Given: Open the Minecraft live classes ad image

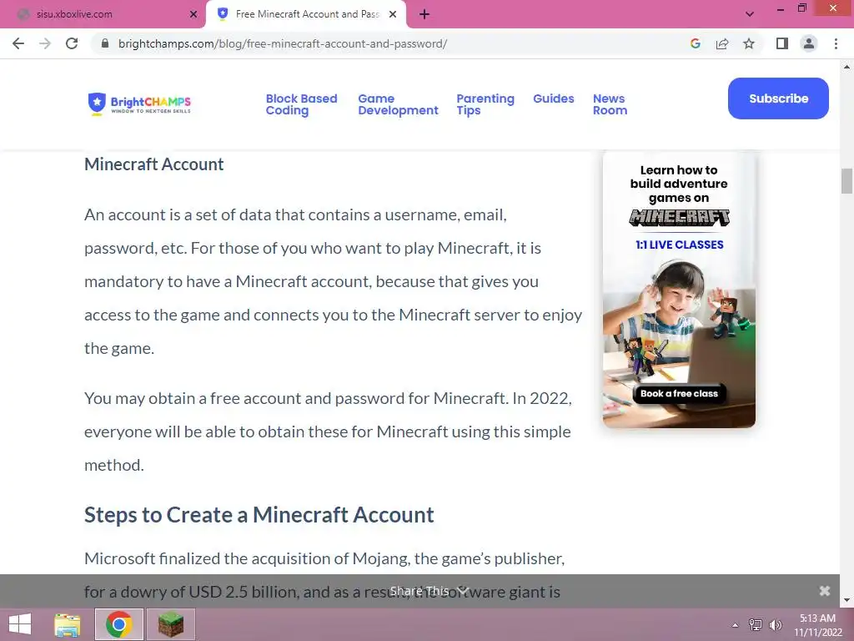Looking at the screenshot, I should tap(679, 289).
